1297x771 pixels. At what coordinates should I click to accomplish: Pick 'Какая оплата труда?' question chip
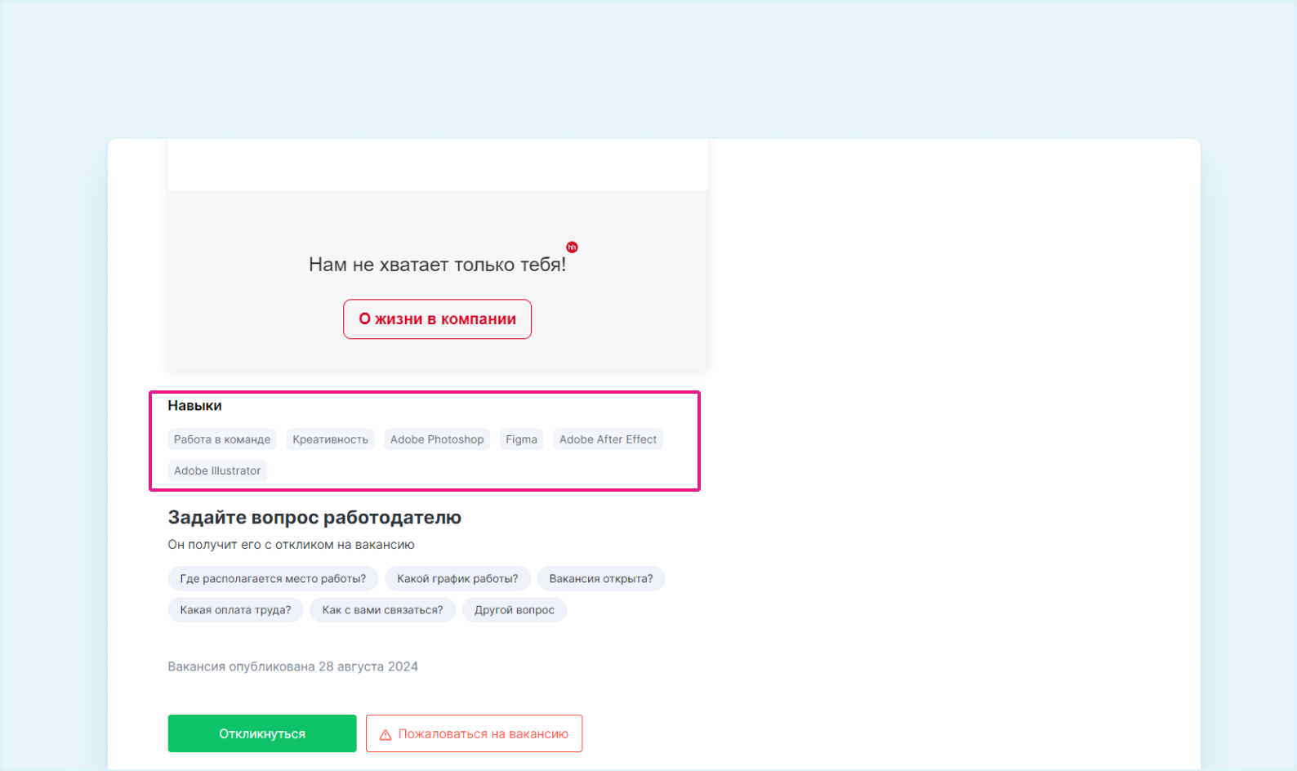coord(235,610)
